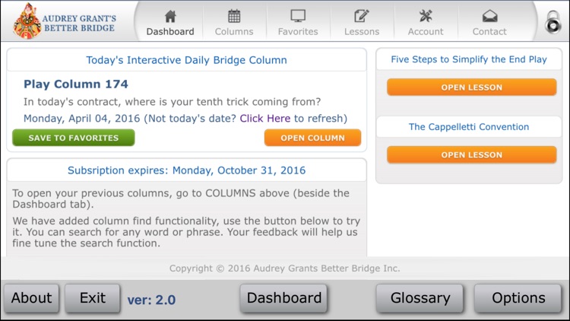Open the Cappelletti Convention lesson
Viewport: 570px width, 321px height.
pyautogui.click(x=471, y=154)
